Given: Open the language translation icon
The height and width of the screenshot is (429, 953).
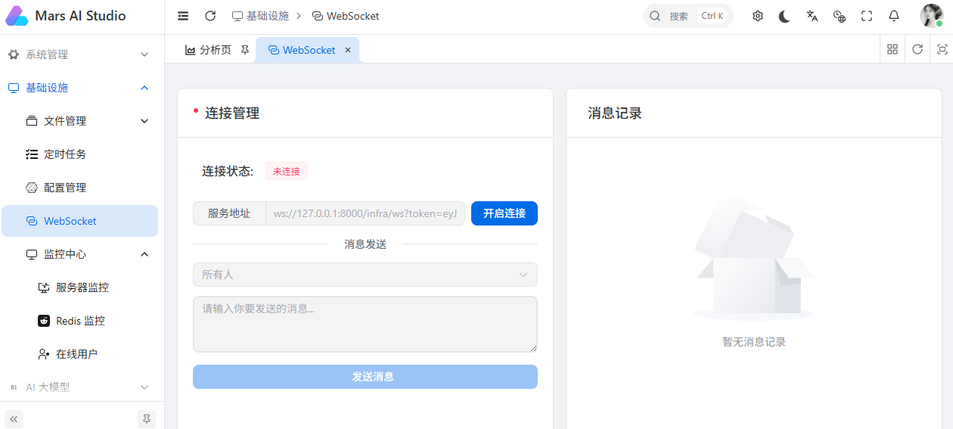Looking at the screenshot, I should [812, 16].
